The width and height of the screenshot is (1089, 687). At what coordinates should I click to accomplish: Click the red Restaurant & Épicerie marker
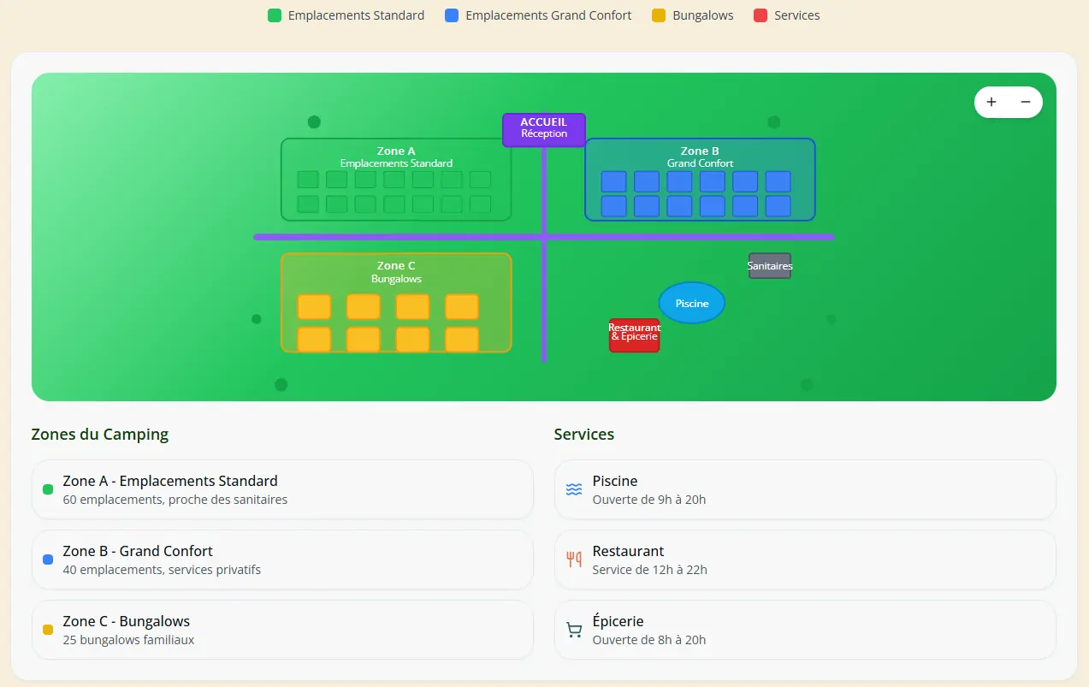point(634,335)
